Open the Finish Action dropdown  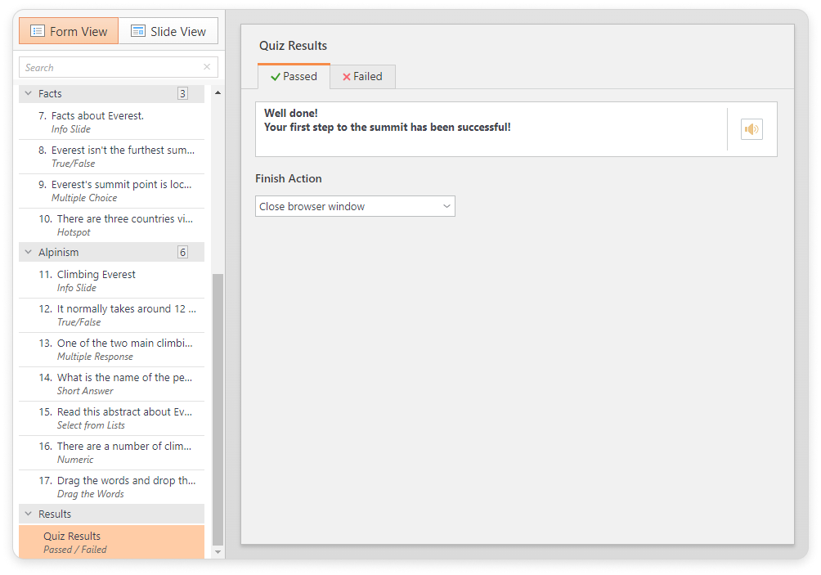tap(355, 206)
